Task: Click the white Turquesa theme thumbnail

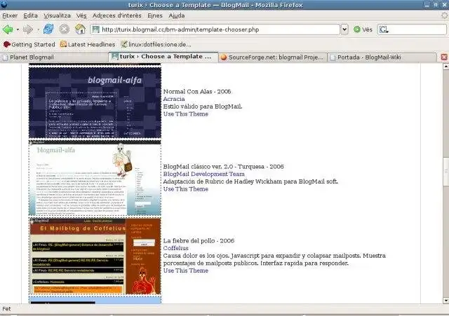Action: click(x=95, y=178)
